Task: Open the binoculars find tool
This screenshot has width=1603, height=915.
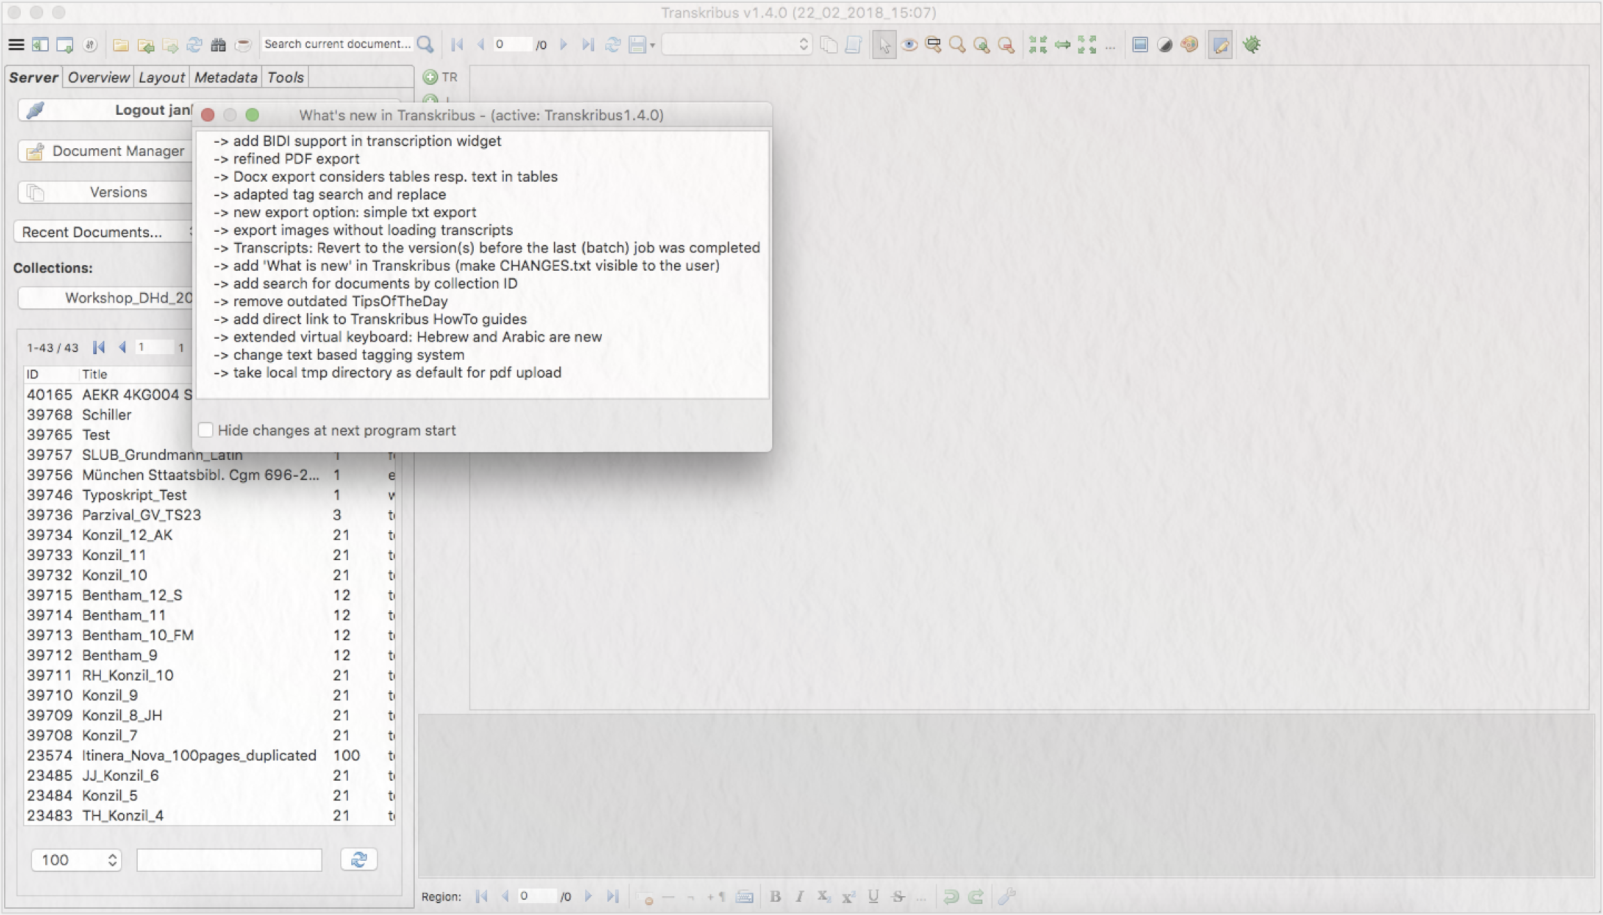Action: click(218, 45)
